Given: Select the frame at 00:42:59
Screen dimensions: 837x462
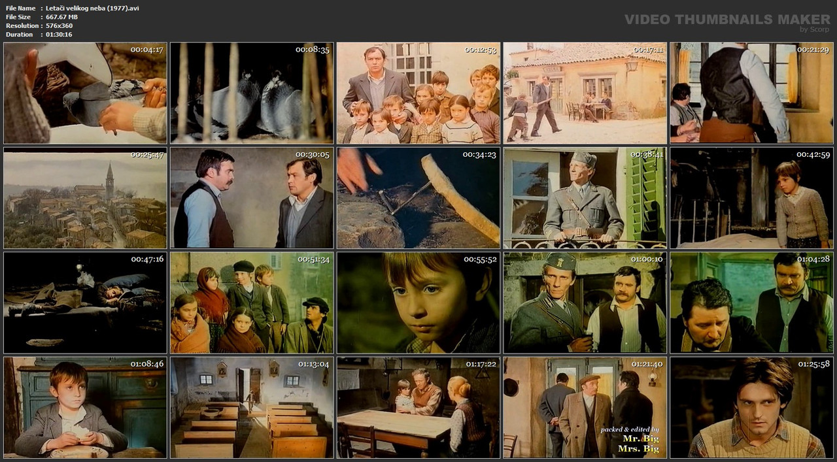Looking at the screenshot, I should click(x=752, y=198).
